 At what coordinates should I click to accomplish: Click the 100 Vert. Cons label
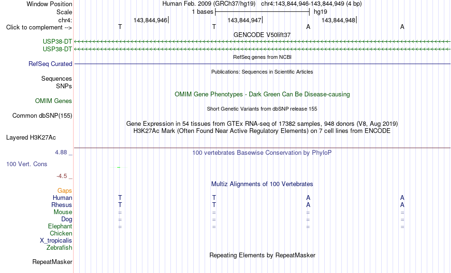pyautogui.click(x=27, y=164)
